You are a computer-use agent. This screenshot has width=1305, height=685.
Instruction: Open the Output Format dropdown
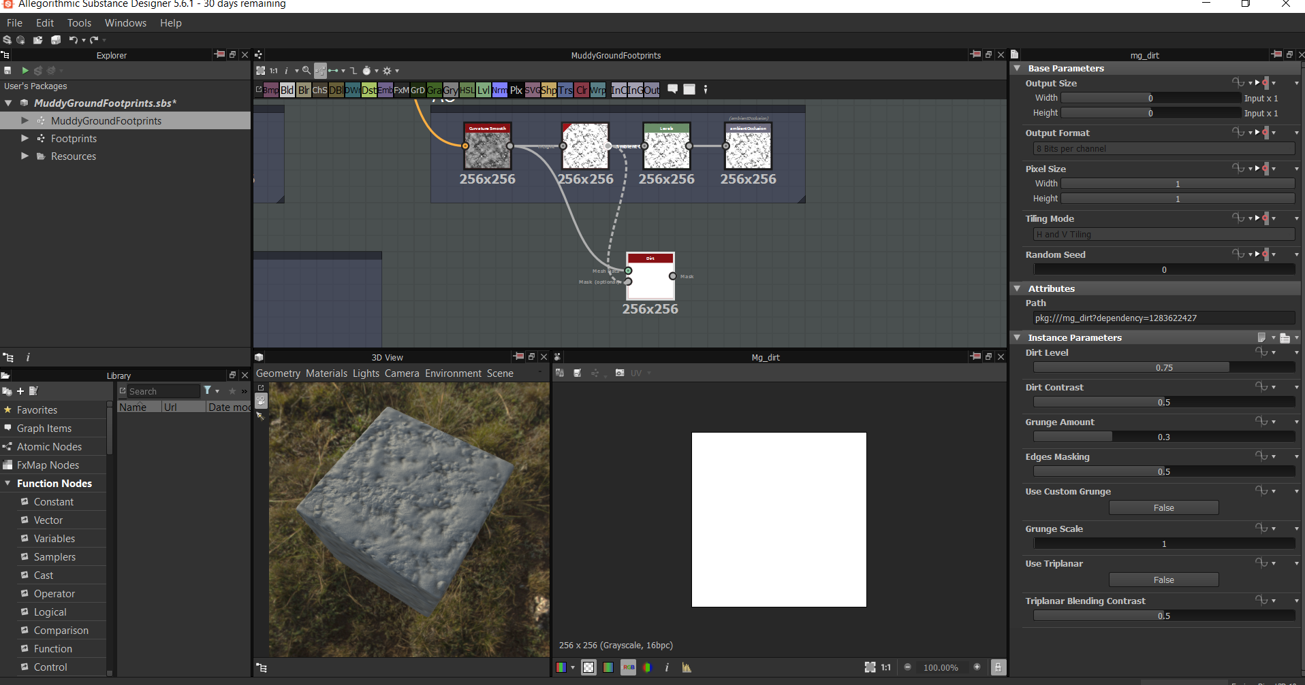click(x=1164, y=148)
